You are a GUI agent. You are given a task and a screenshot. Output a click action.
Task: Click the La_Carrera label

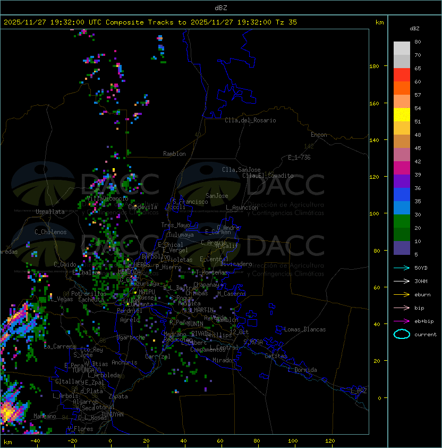[60, 346]
